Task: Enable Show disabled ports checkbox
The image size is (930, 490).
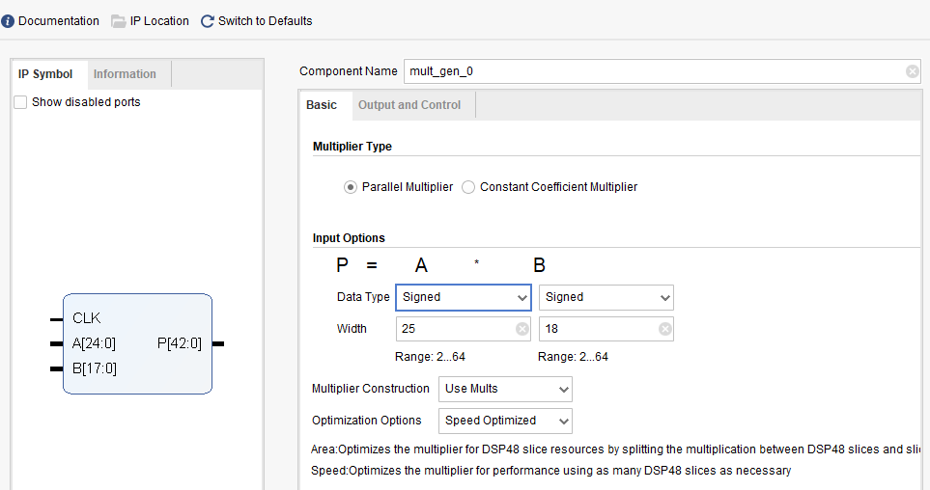Action: pyautogui.click(x=20, y=102)
